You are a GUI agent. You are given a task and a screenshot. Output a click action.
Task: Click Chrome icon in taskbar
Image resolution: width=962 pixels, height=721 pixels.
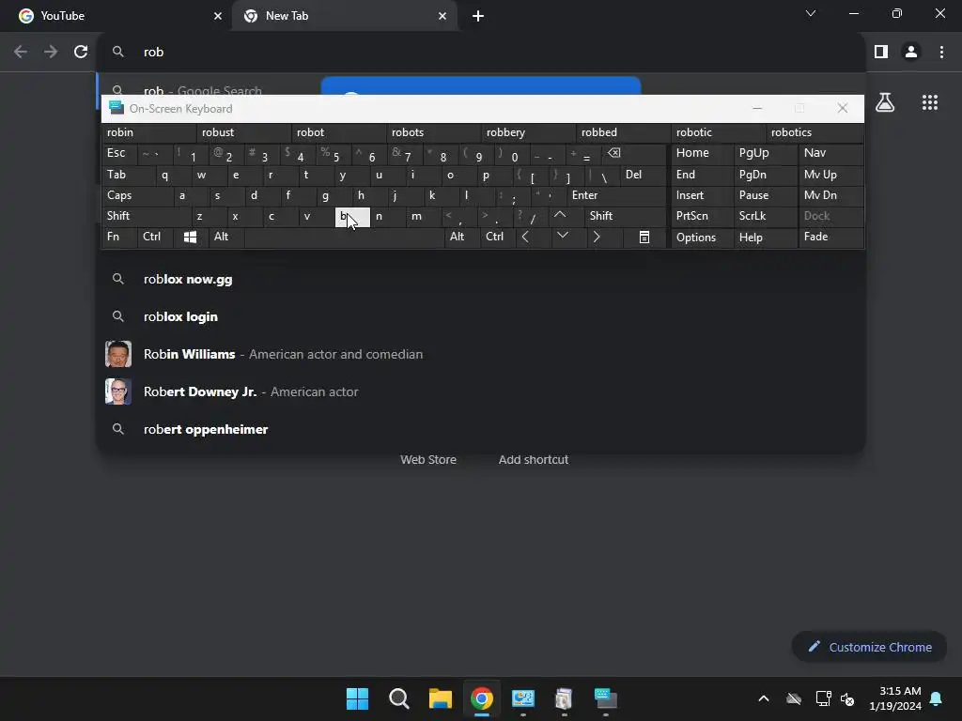pyautogui.click(x=482, y=698)
